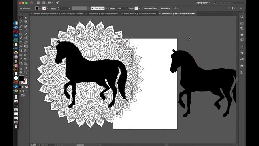Open the zoom level dropdown at bottom
This screenshot has width=259, height=146.
point(40,145)
